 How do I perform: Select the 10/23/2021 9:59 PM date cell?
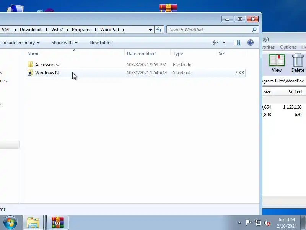[x=146, y=65]
